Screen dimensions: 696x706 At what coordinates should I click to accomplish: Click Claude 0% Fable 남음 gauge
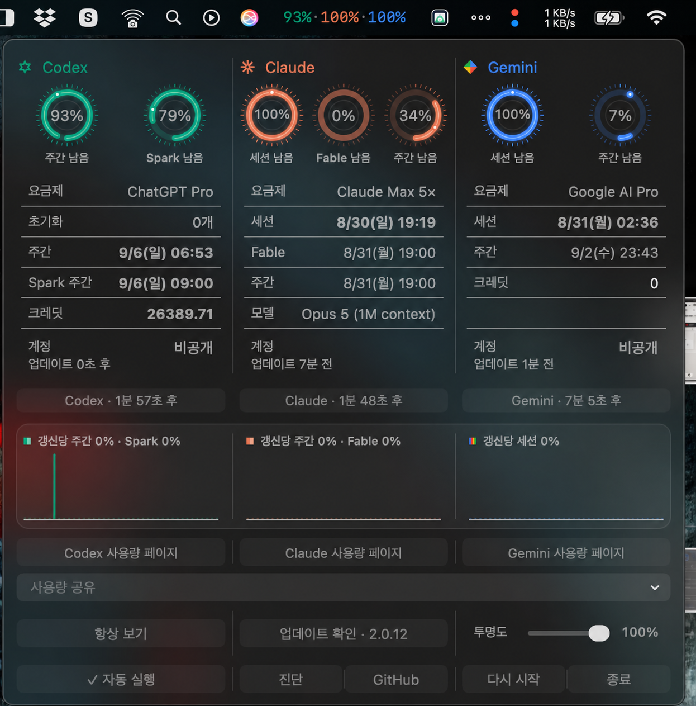pos(343,116)
